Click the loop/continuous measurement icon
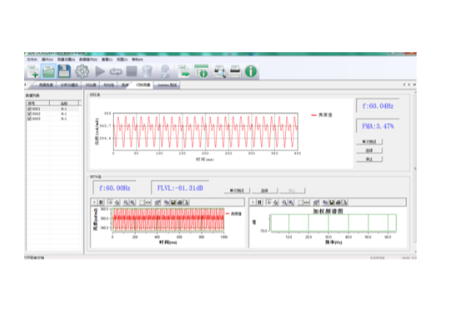The height and width of the screenshot is (315, 449). coord(116,71)
